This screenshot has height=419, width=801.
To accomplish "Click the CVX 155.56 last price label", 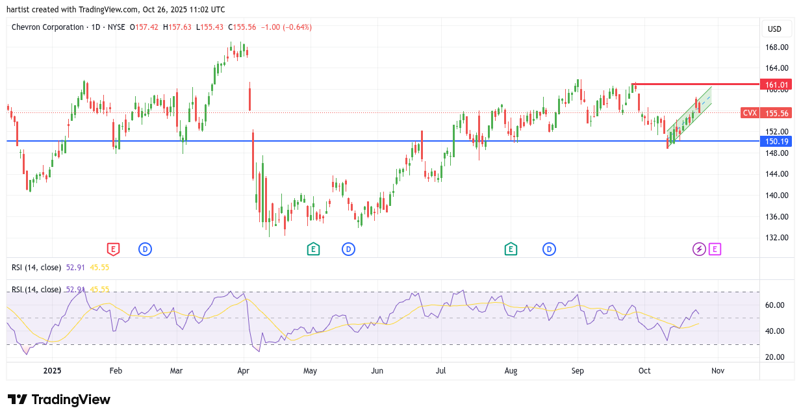I will point(767,113).
